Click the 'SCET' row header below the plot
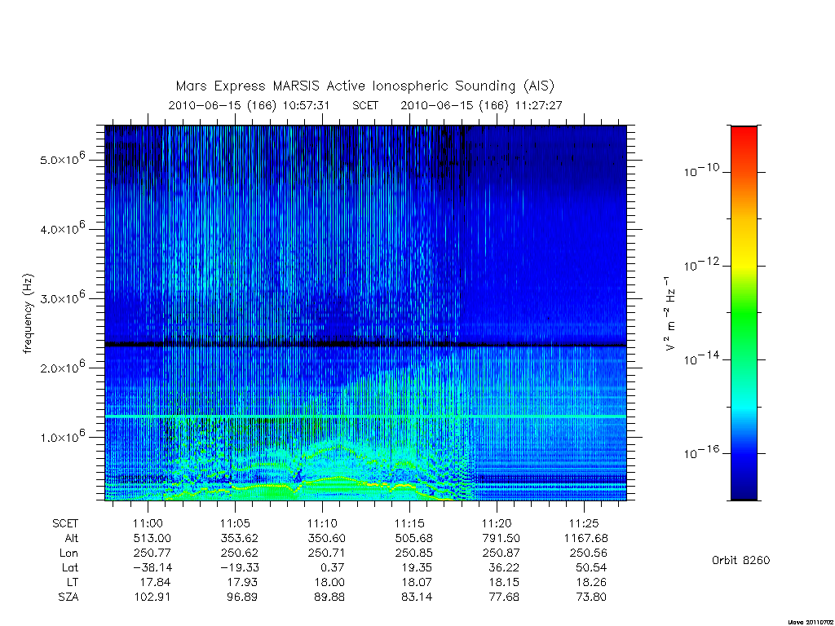The height and width of the screenshot is (626, 835). (65, 523)
